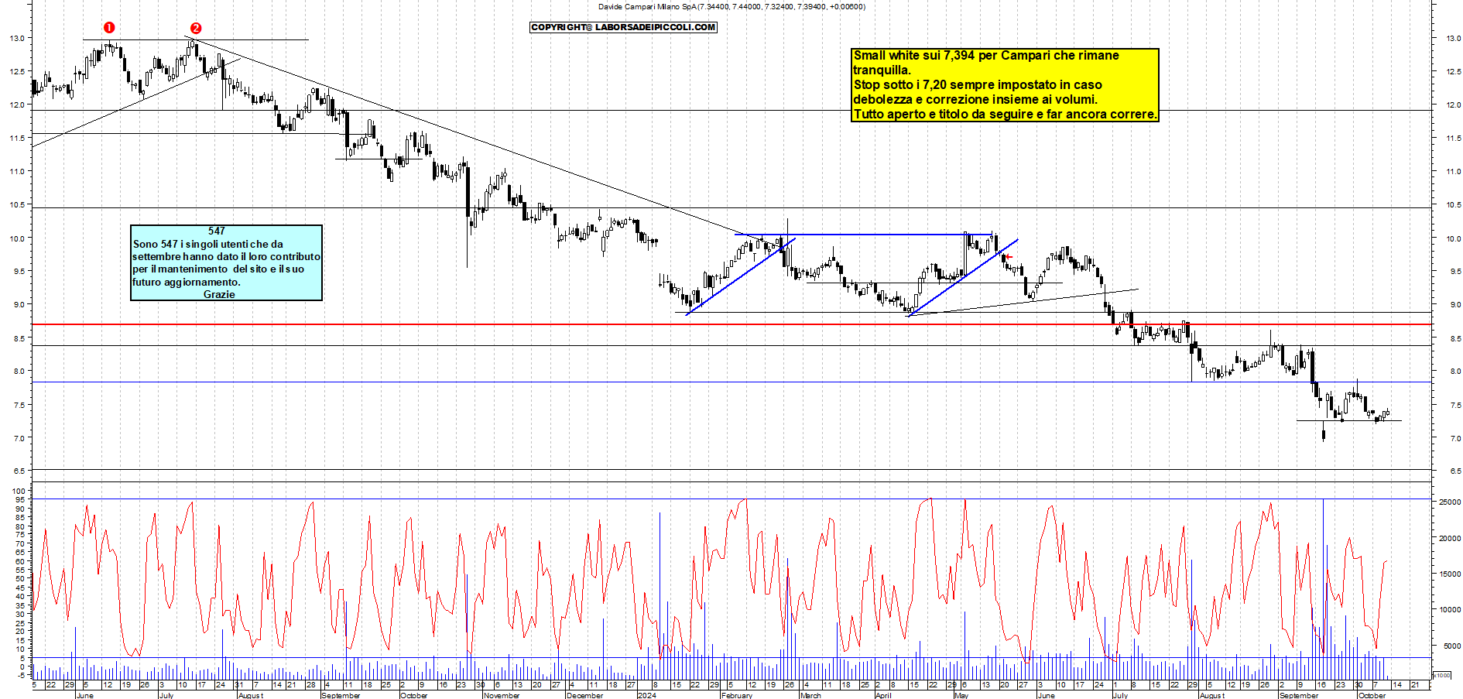This screenshot has height=699, width=1463.
Task: Click the December month label
Action: pyautogui.click(x=584, y=695)
